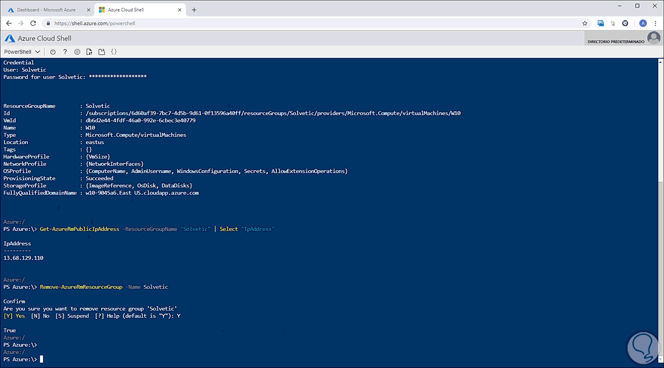Viewport: 664px width, 368px height.
Task: Reload the Cloud Shell page
Action: coord(33,23)
